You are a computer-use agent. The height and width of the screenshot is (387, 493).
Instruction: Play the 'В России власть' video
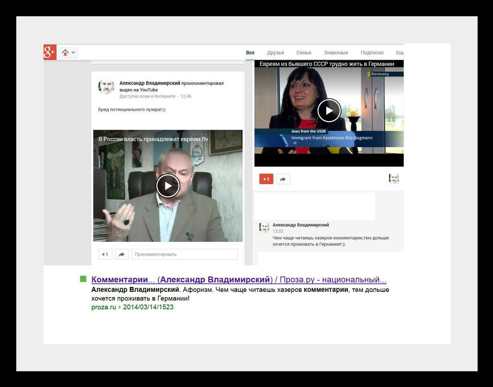[168, 186]
